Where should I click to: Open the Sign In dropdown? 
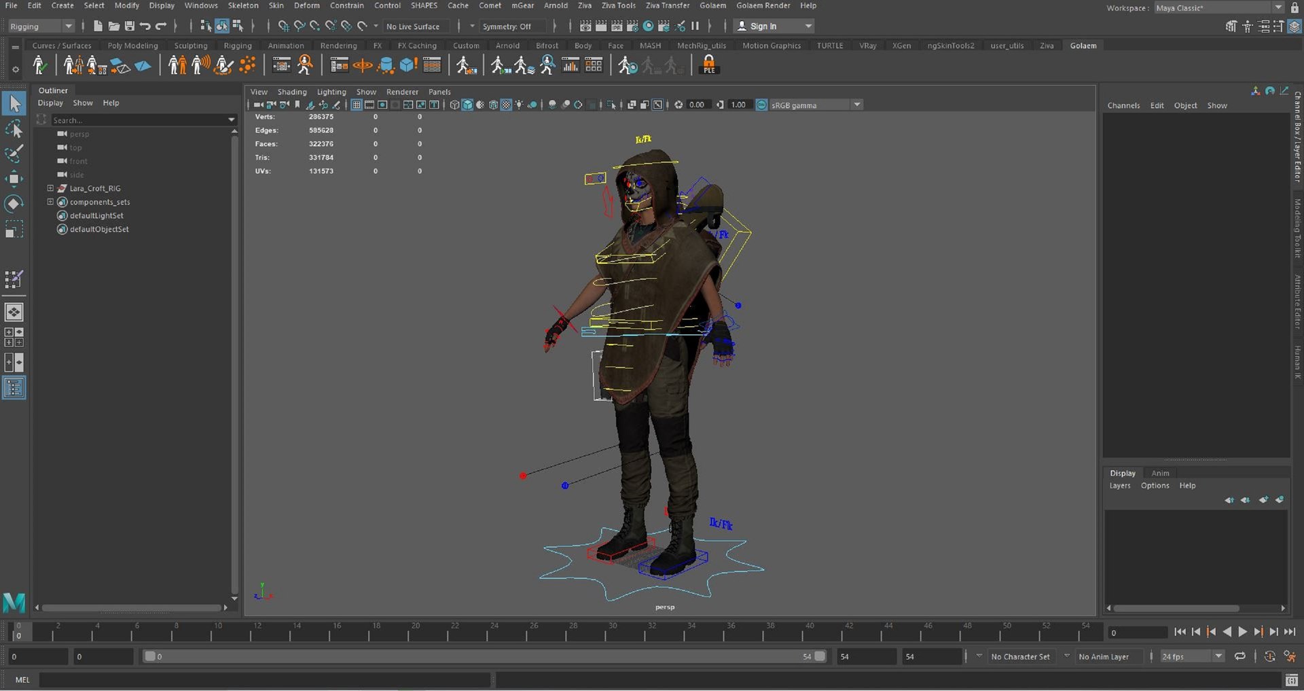coord(774,26)
